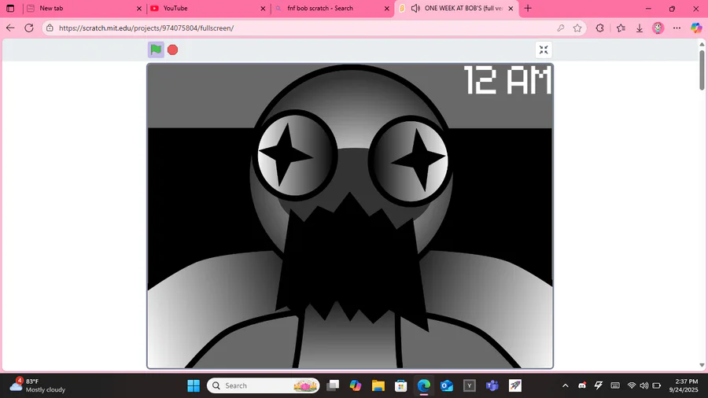Open volume control in system tray
The image size is (708, 398).
click(x=643, y=385)
